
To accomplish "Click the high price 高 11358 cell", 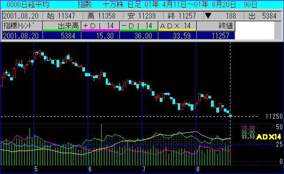I will coord(103,16).
